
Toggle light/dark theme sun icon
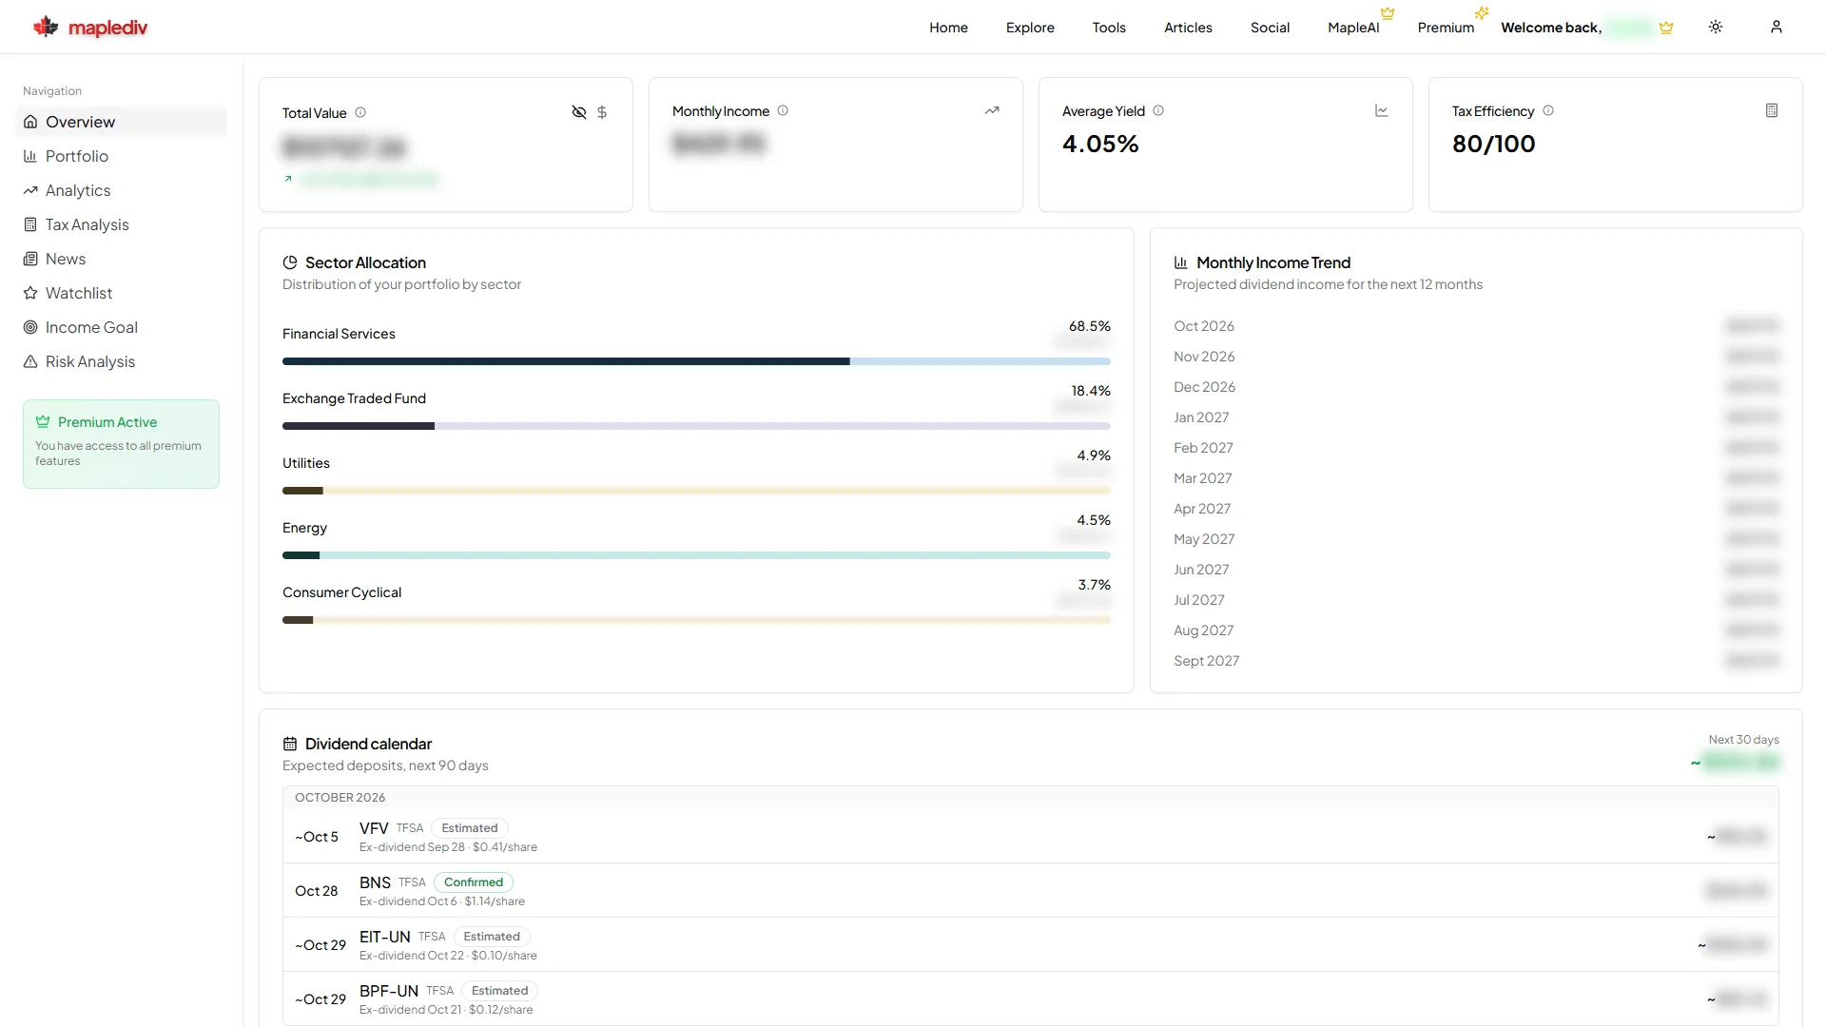tap(1716, 27)
